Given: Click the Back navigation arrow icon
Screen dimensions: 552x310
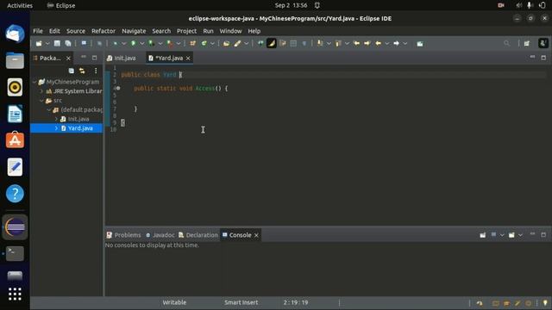Looking at the screenshot, I should tap(378, 44).
